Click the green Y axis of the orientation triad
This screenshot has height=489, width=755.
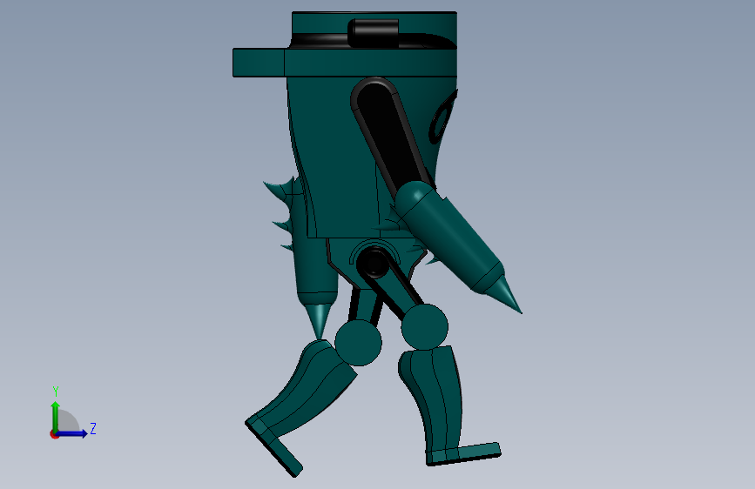point(56,416)
